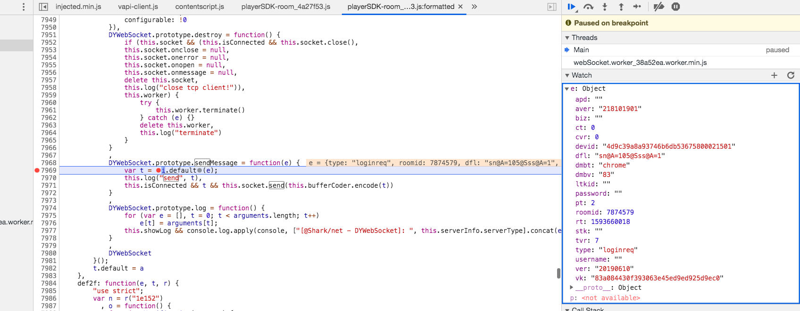The width and height of the screenshot is (800, 311).
Task: Resume script execution
Action: coord(572,7)
